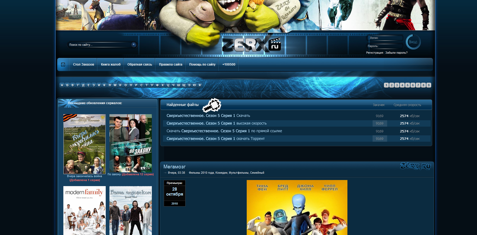Open the Сверхъестественное высокая скорость link
477x235 pixels.
217,123
